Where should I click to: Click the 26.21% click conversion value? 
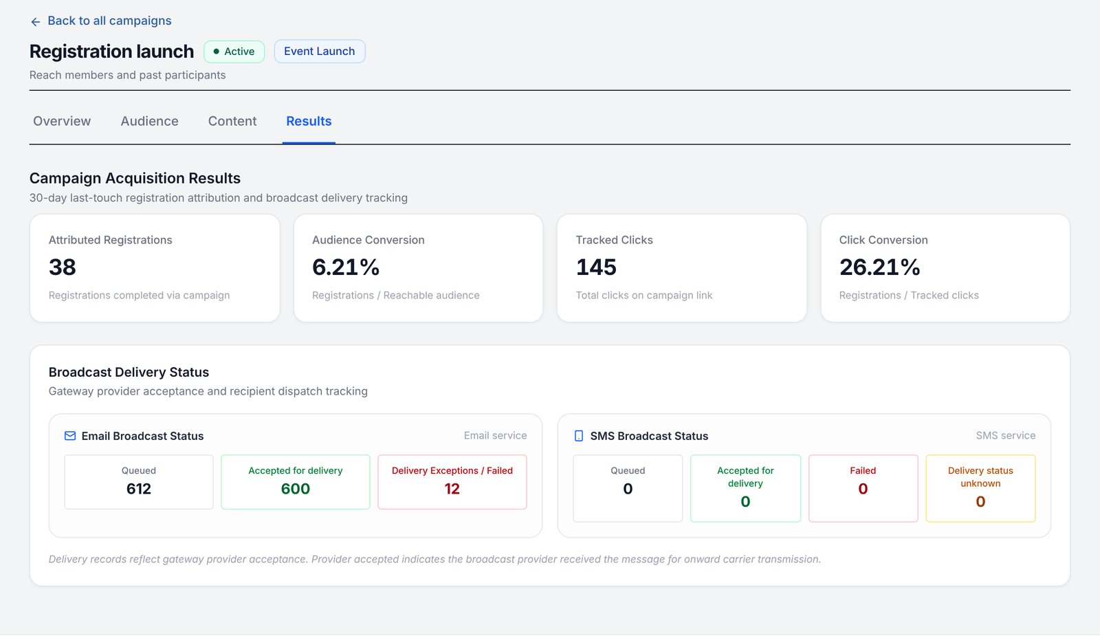coord(879,267)
